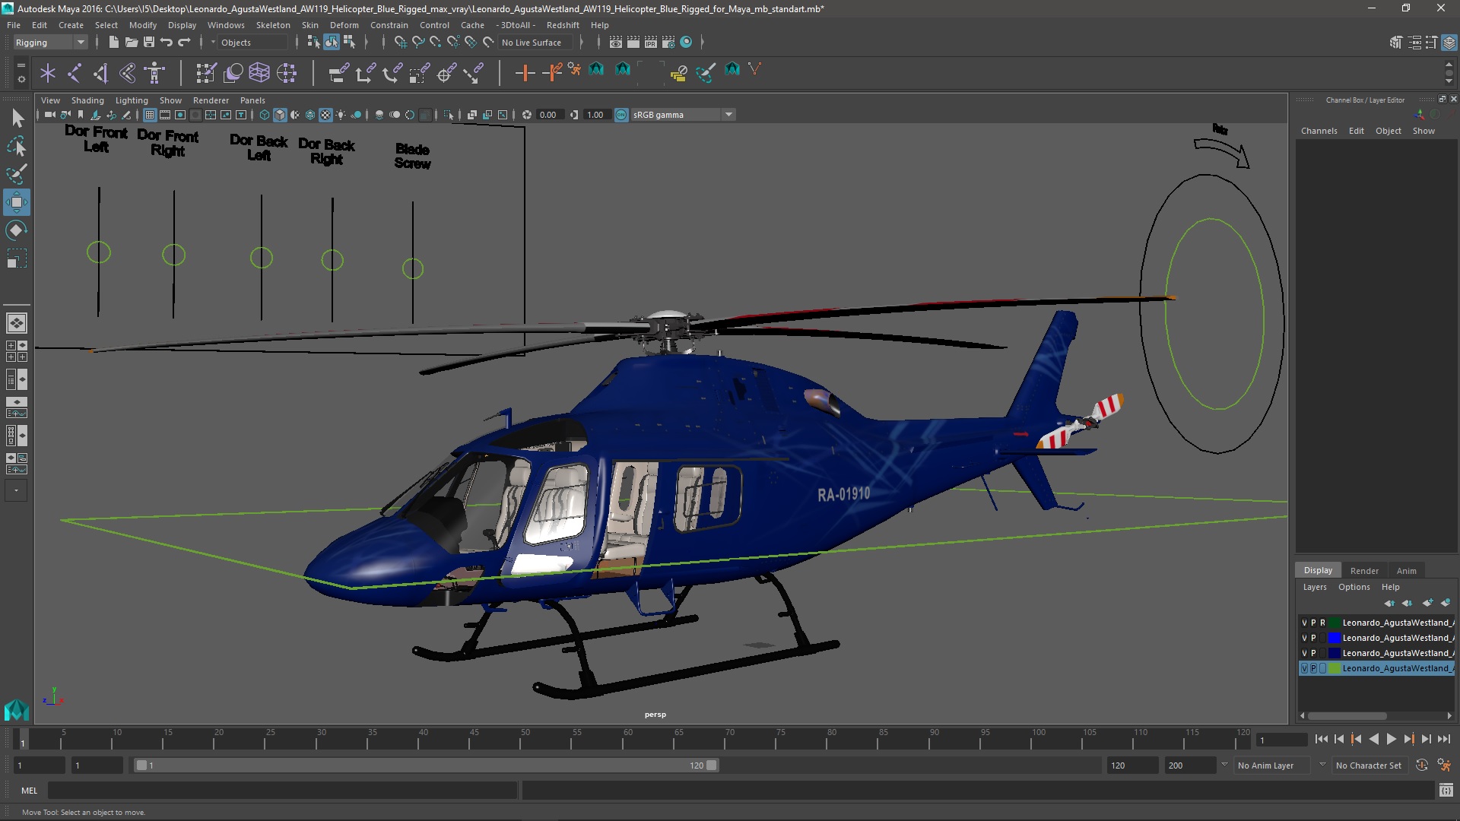
Task: Open the HumanIK character figure icon
Action: [154, 73]
